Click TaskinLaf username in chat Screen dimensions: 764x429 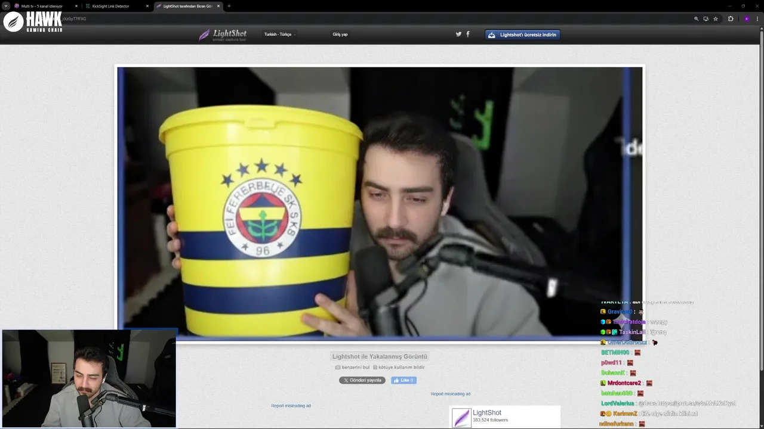[x=632, y=332]
